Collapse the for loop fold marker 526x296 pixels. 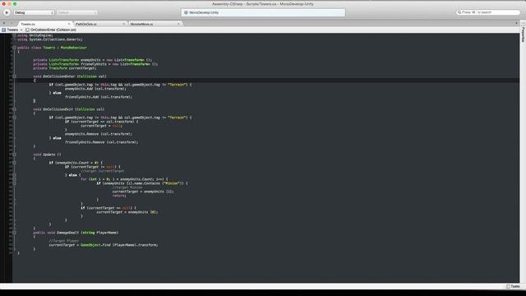tap(14, 179)
